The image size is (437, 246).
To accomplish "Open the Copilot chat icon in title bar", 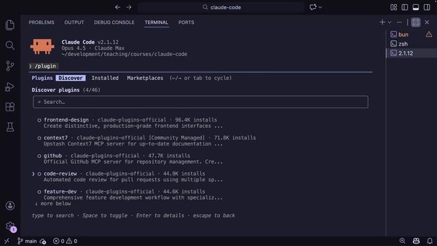I will [313, 8].
